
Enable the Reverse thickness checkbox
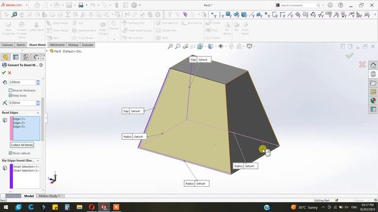11,90
